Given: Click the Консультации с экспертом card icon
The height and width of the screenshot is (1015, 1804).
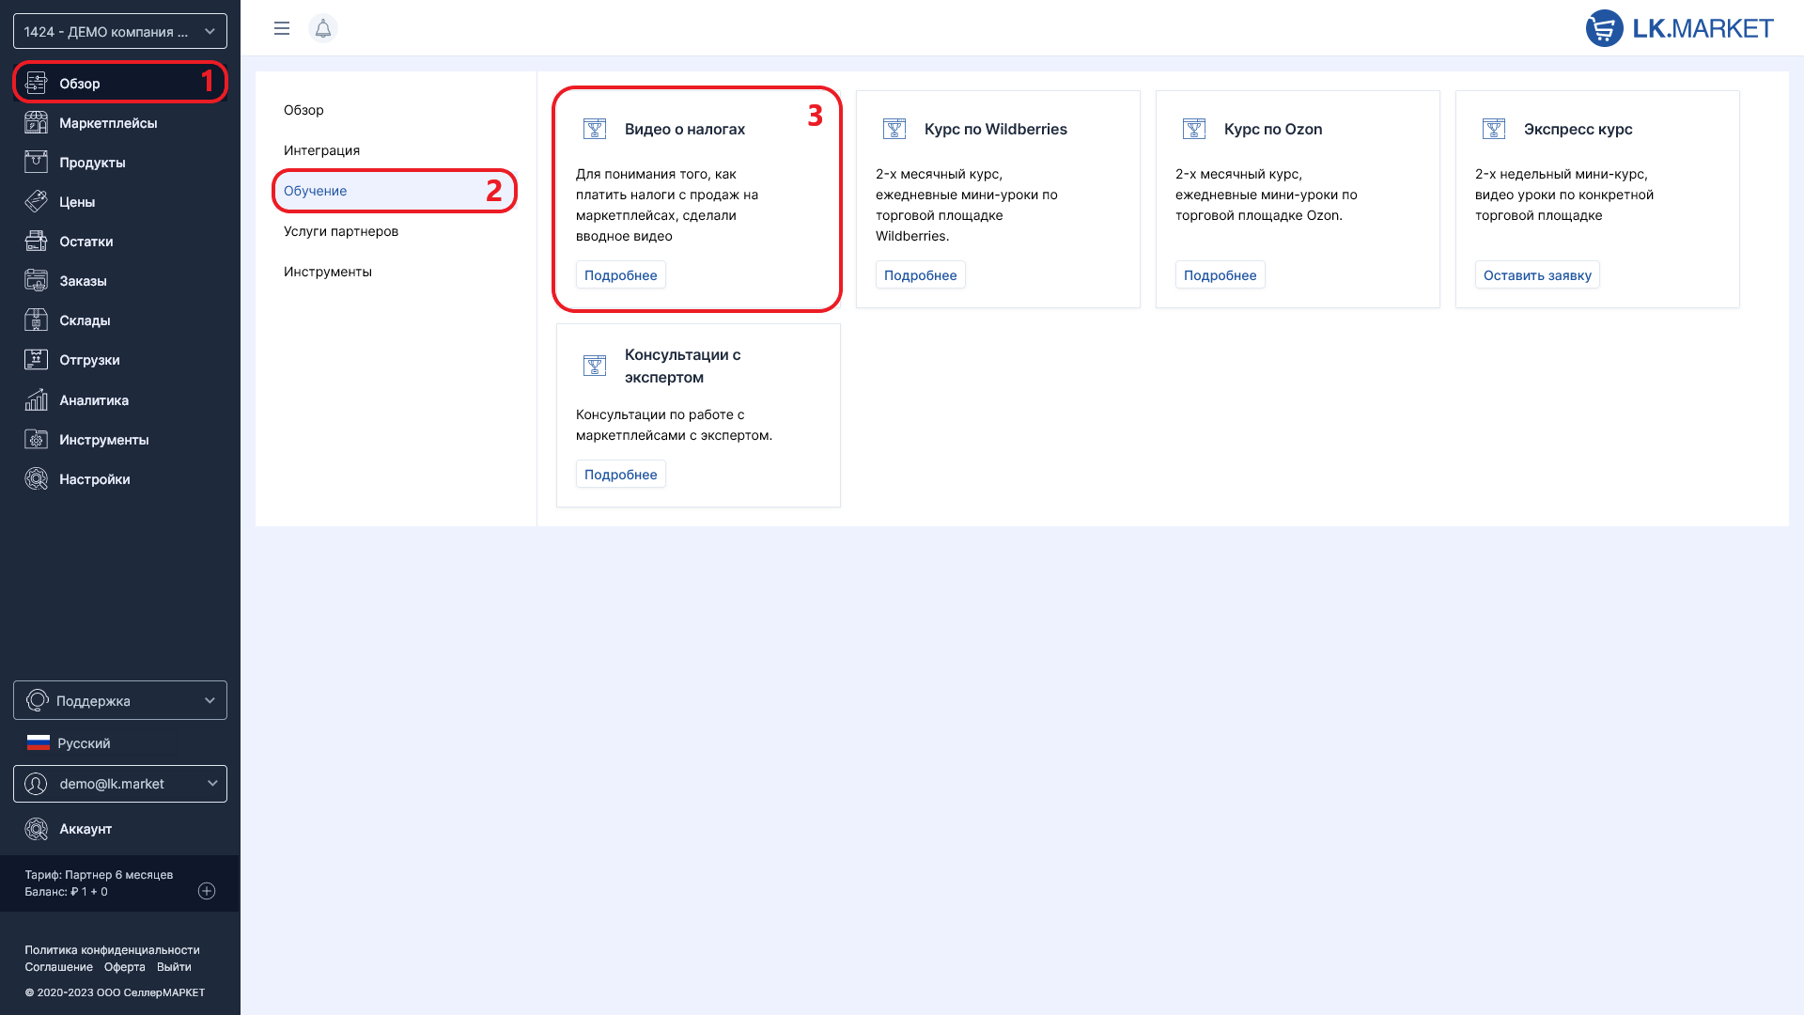Looking at the screenshot, I should [595, 366].
